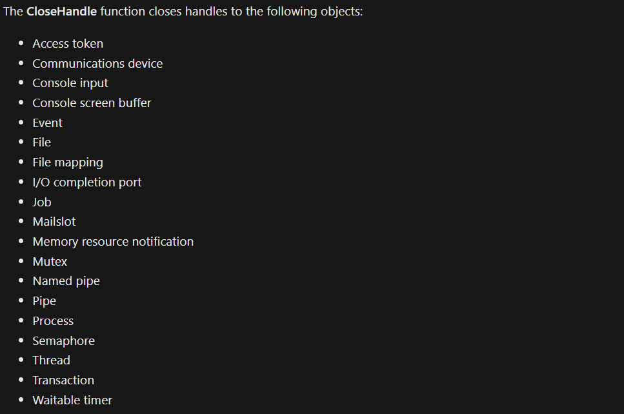Select the Semaphore list item
The height and width of the screenshot is (414, 624).
click(63, 340)
